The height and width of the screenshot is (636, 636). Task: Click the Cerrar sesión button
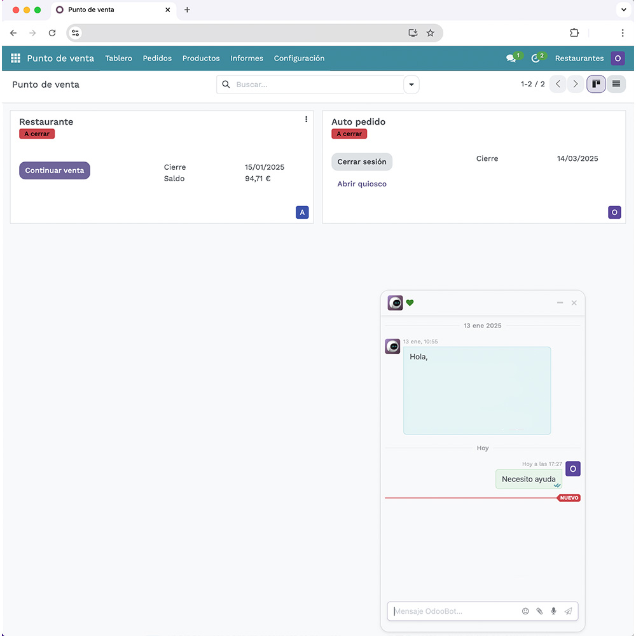click(x=362, y=162)
